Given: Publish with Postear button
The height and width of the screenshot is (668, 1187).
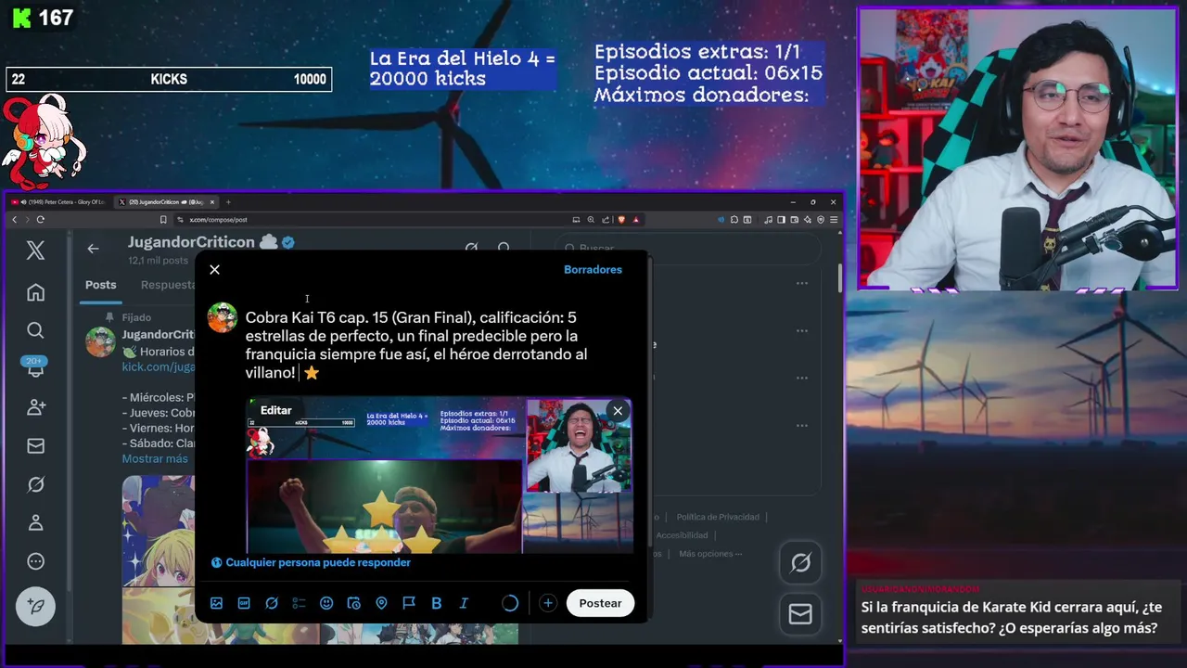Looking at the screenshot, I should 600,603.
